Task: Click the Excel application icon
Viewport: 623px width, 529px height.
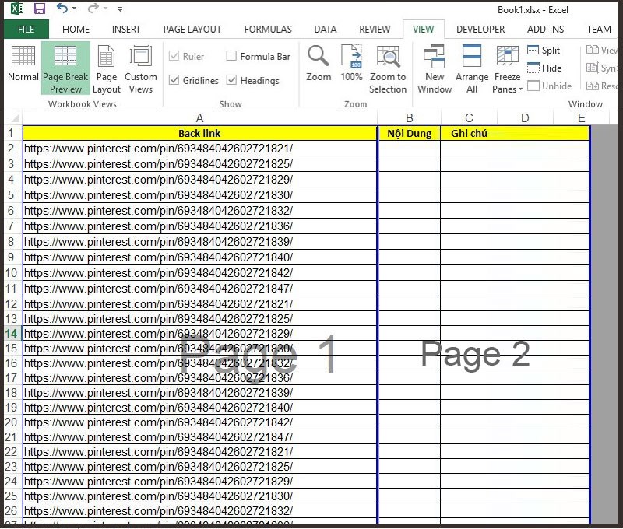Action: coord(16,9)
